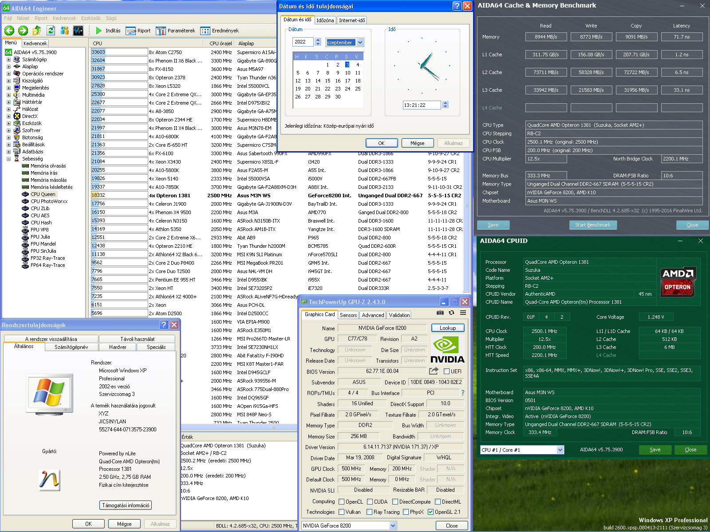The image size is (710, 532).
Task: Select CPU AES benchmark in tree
Action: click(40, 215)
